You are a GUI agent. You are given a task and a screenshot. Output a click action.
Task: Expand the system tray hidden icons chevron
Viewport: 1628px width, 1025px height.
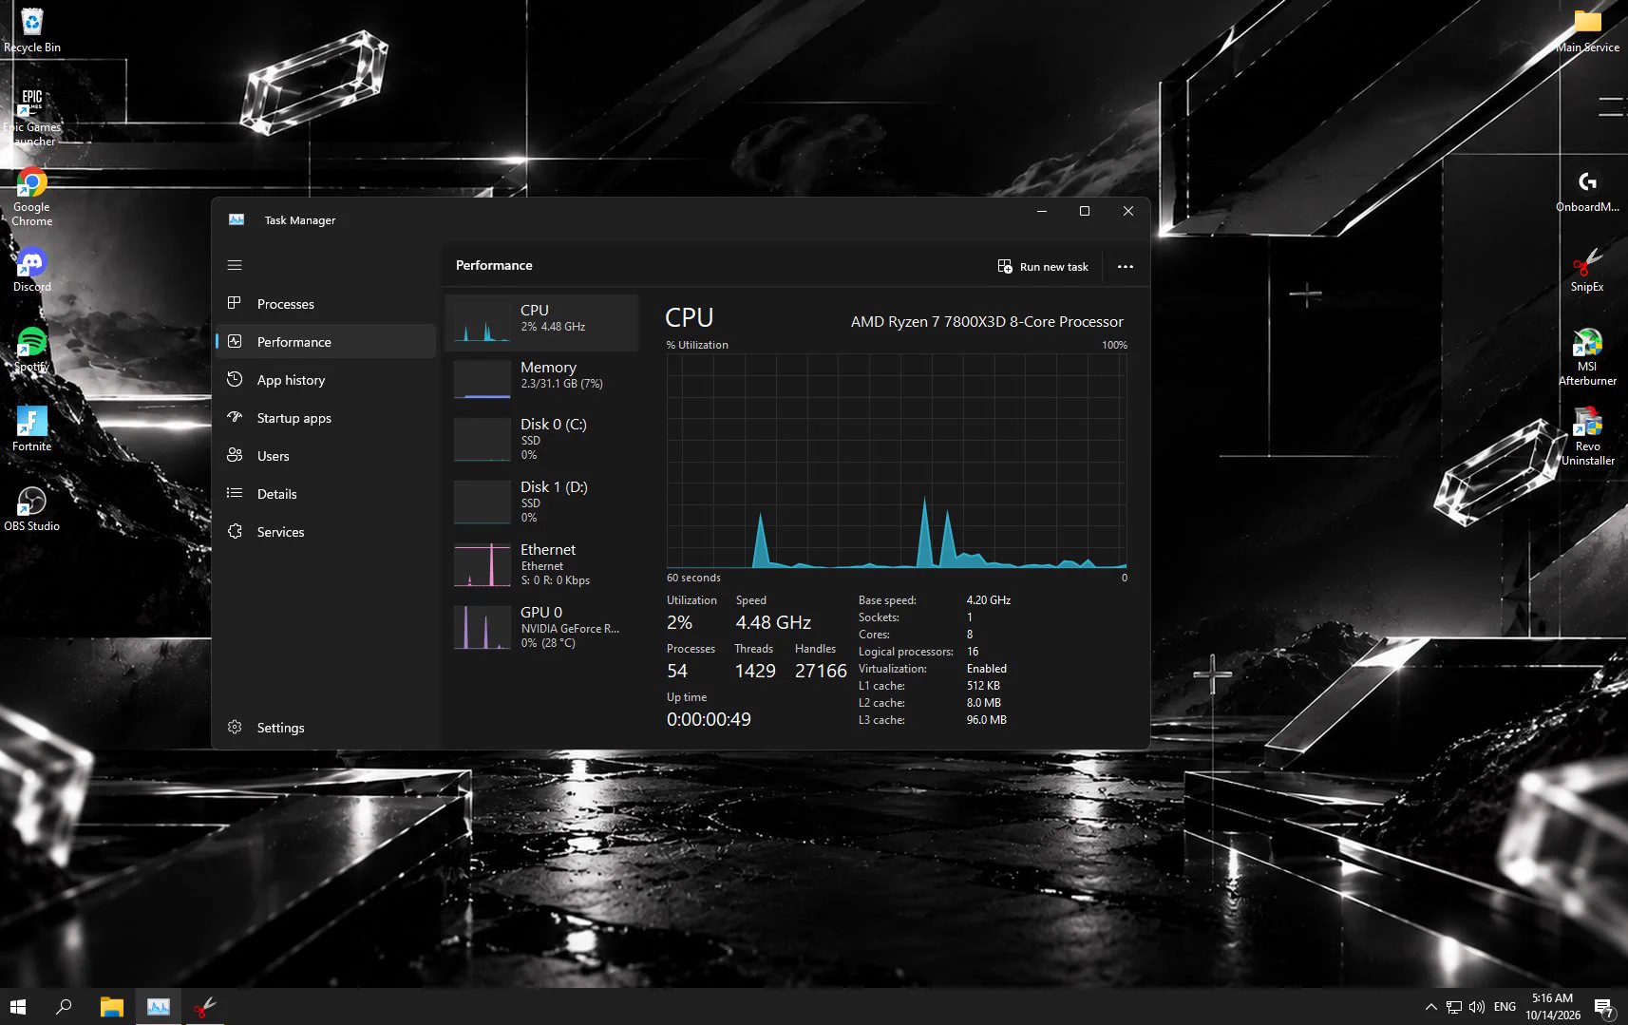pyautogui.click(x=1430, y=1007)
